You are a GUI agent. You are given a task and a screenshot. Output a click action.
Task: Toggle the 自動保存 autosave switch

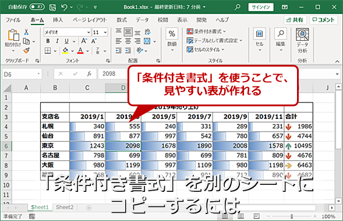pos(37,7)
